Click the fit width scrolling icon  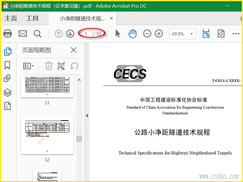(x=206, y=34)
